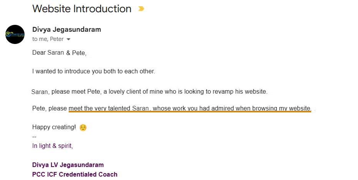Click bold signature name Divya LV Jegasundaram

pyautogui.click(x=68, y=165)
